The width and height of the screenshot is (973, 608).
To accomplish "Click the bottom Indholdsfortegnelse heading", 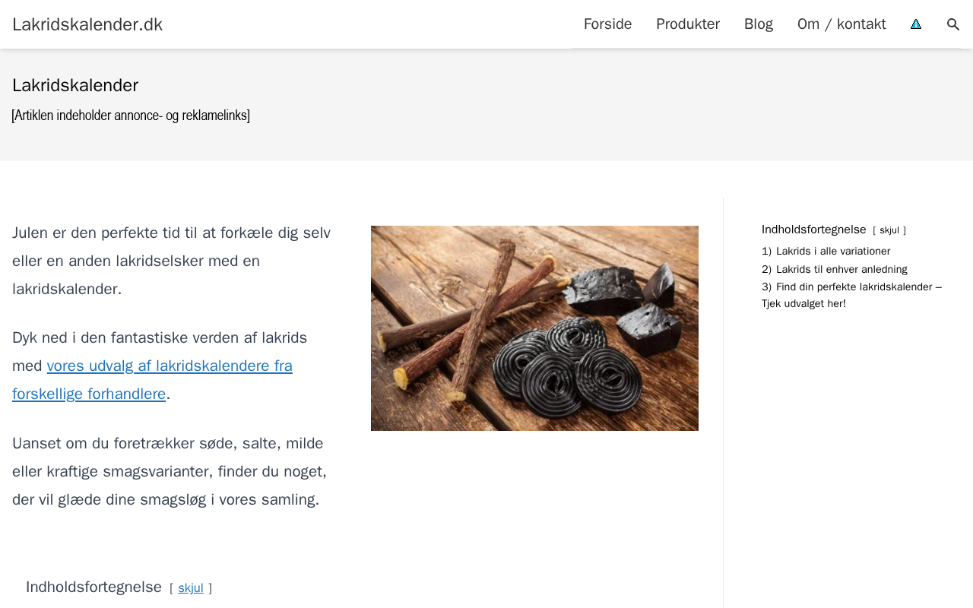I will 93,587.
